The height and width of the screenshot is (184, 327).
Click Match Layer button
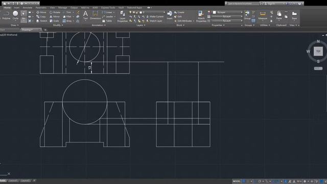tap(154, 21)
